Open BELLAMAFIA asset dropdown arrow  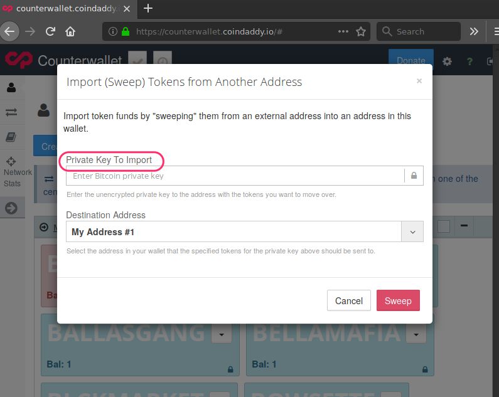point(416,334)
